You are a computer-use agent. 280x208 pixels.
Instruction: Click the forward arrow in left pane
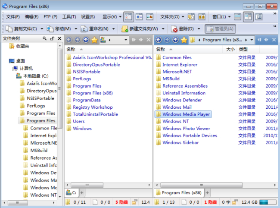click(78, 40)
